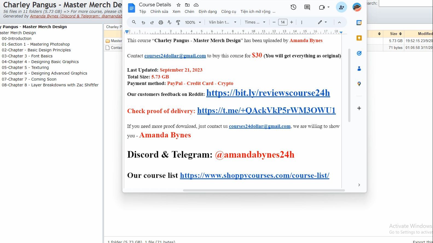Open the comments panel icon
The width and height of the screenshot is (433, 243).
click(x=307, y=7)
